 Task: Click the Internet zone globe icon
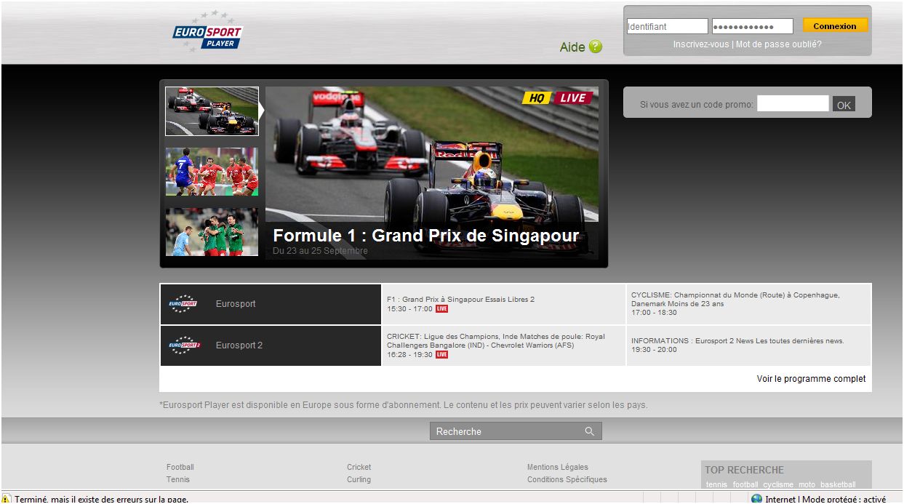pyautogui.click(x=756, y=499)
